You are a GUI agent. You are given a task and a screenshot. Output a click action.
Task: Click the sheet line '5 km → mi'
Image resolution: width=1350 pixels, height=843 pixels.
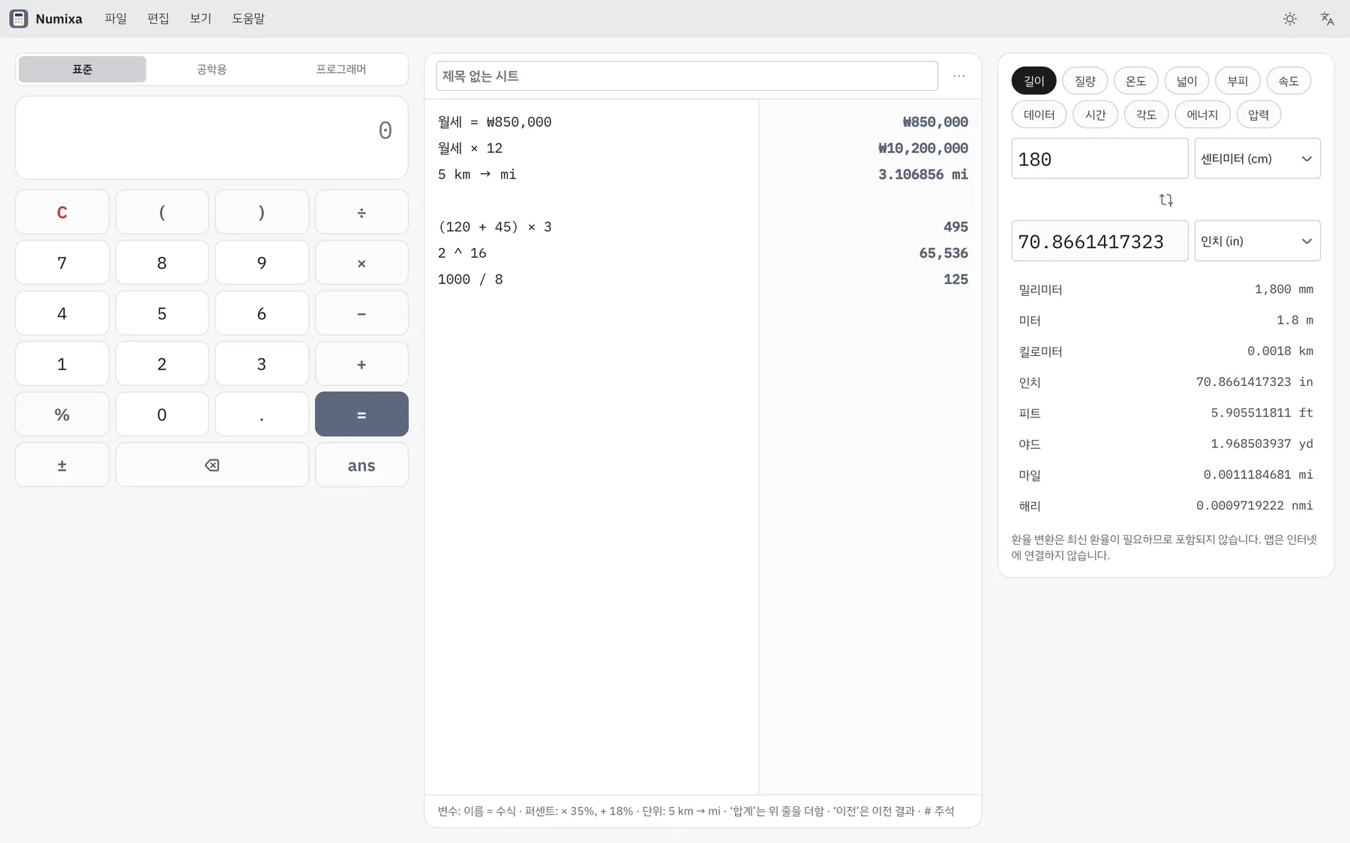point(477,175)
